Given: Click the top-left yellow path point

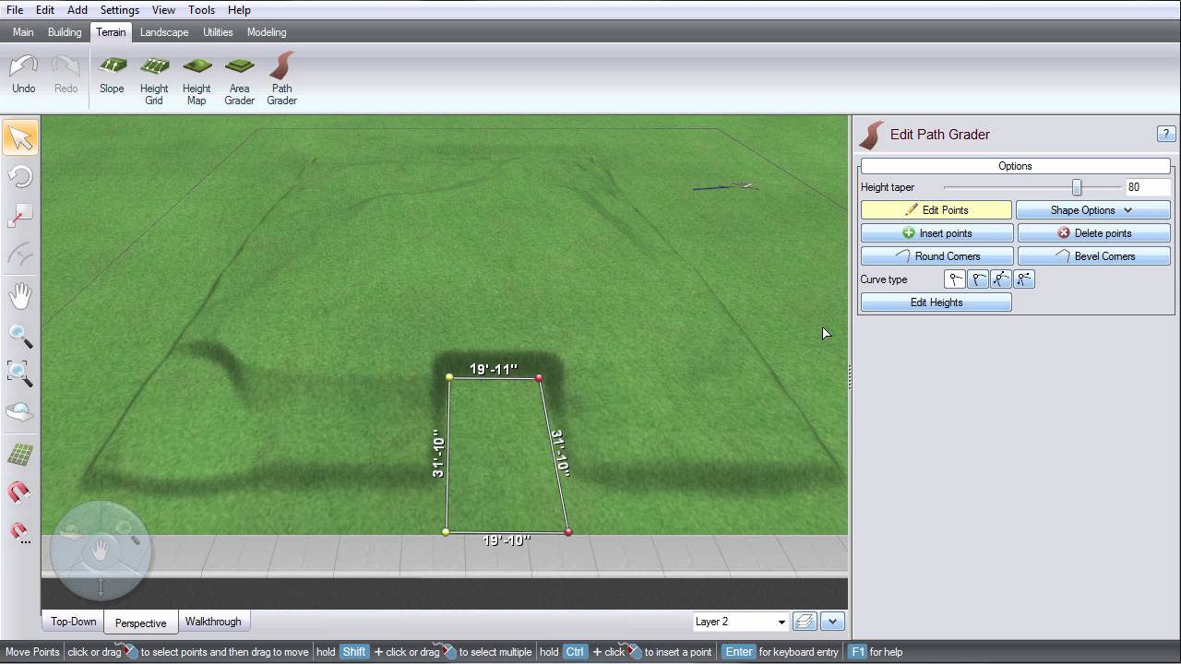Looking at the screenshot, I should [x=449, y=377].
